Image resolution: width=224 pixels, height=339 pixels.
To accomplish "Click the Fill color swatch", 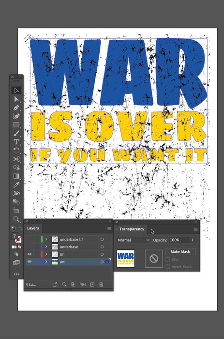I will pyautogui.click(x=15, y=236).
